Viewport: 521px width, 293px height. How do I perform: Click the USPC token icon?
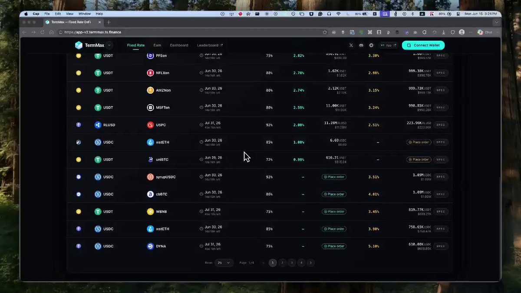150,125
